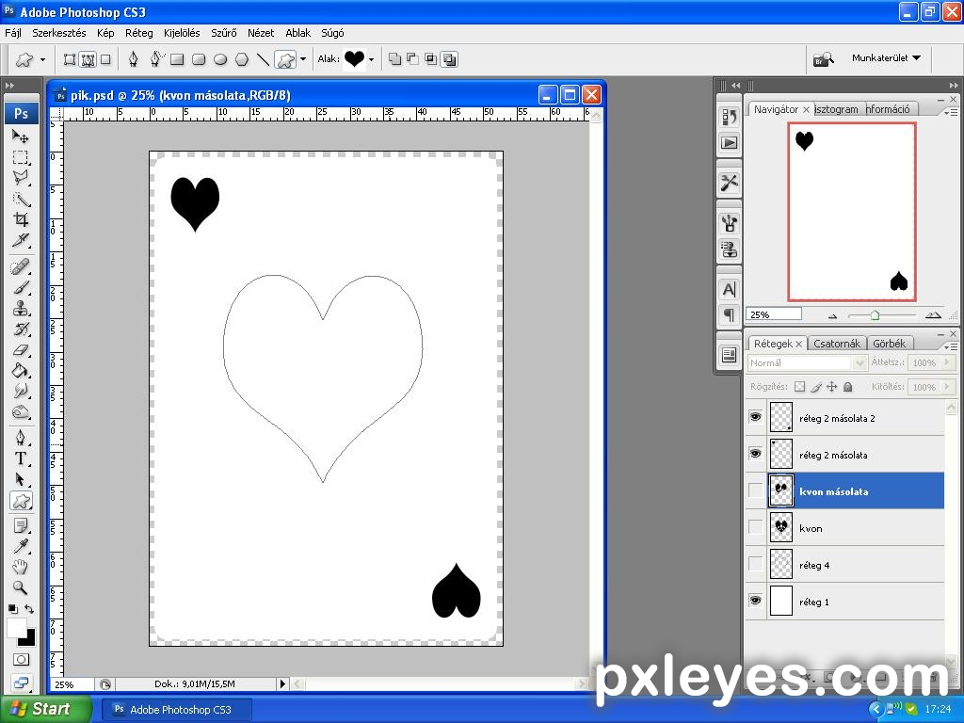Select the Notes tool
This screenshot has width=964, height=723.
[21, 526]
